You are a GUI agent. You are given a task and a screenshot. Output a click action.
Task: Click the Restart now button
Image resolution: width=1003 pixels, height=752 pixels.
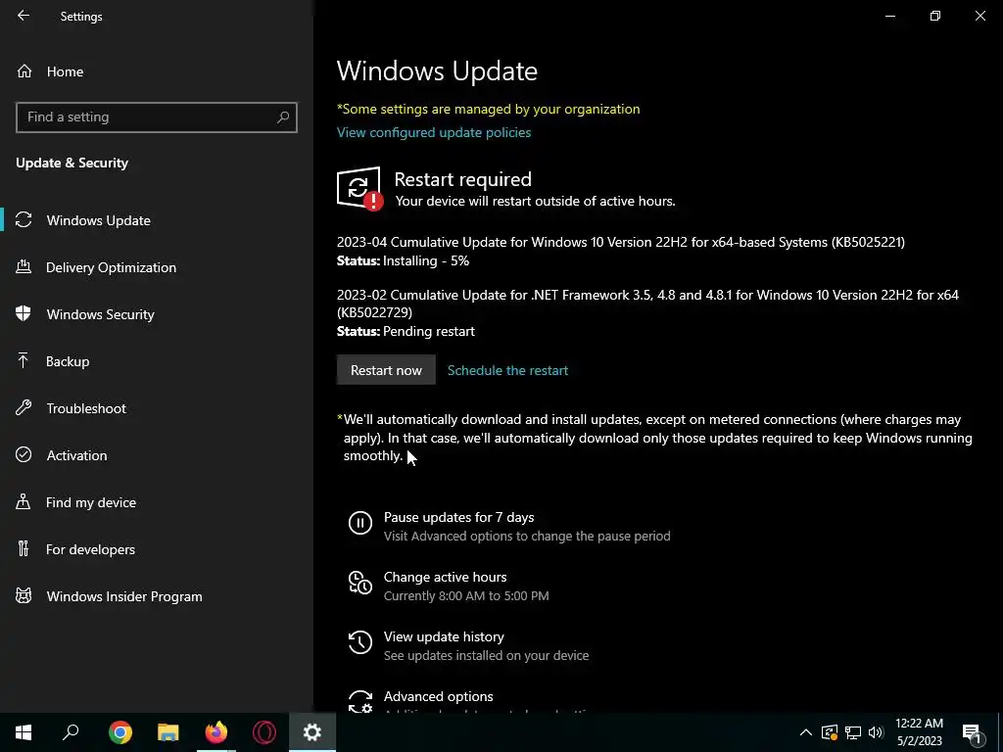pos(386,370)
